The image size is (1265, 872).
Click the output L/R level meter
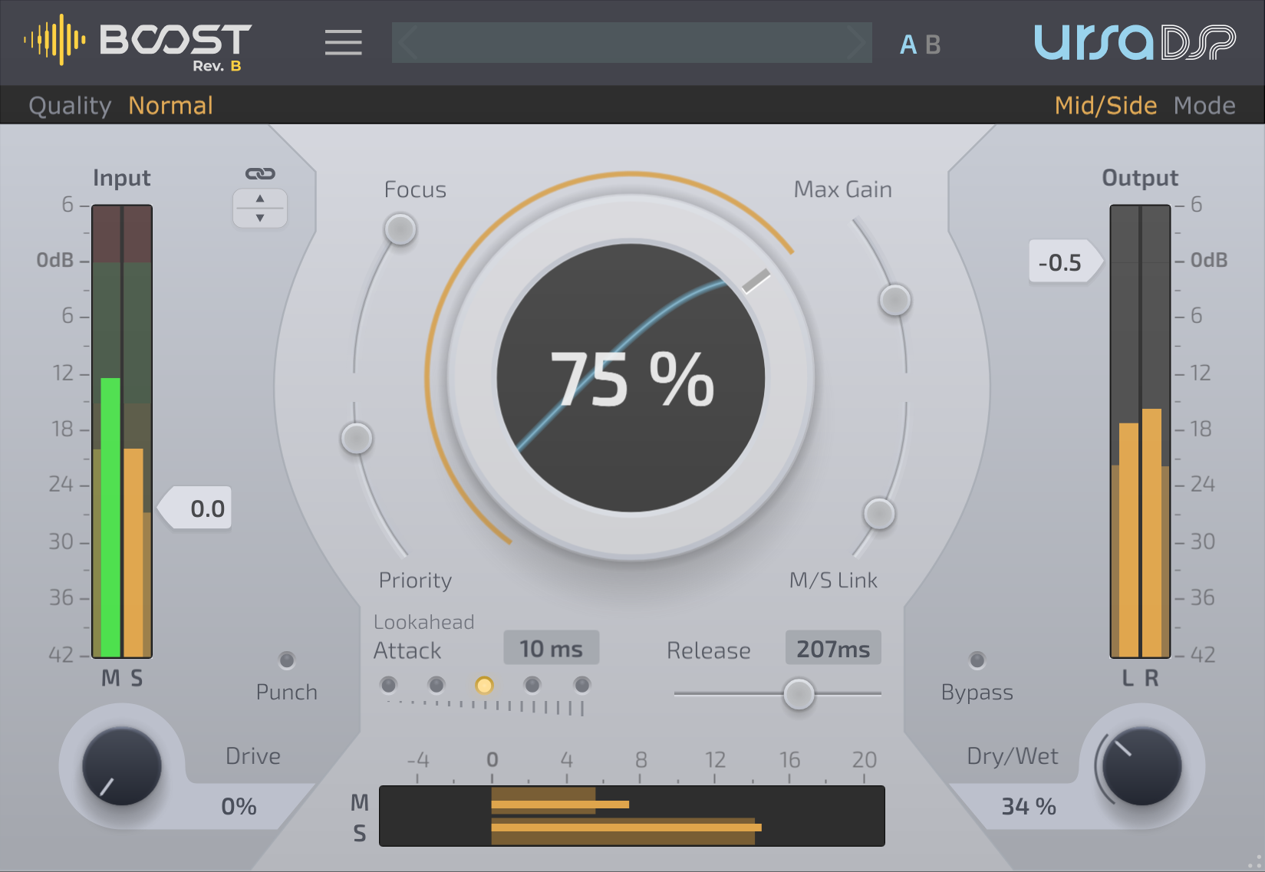coord(1140,431)
